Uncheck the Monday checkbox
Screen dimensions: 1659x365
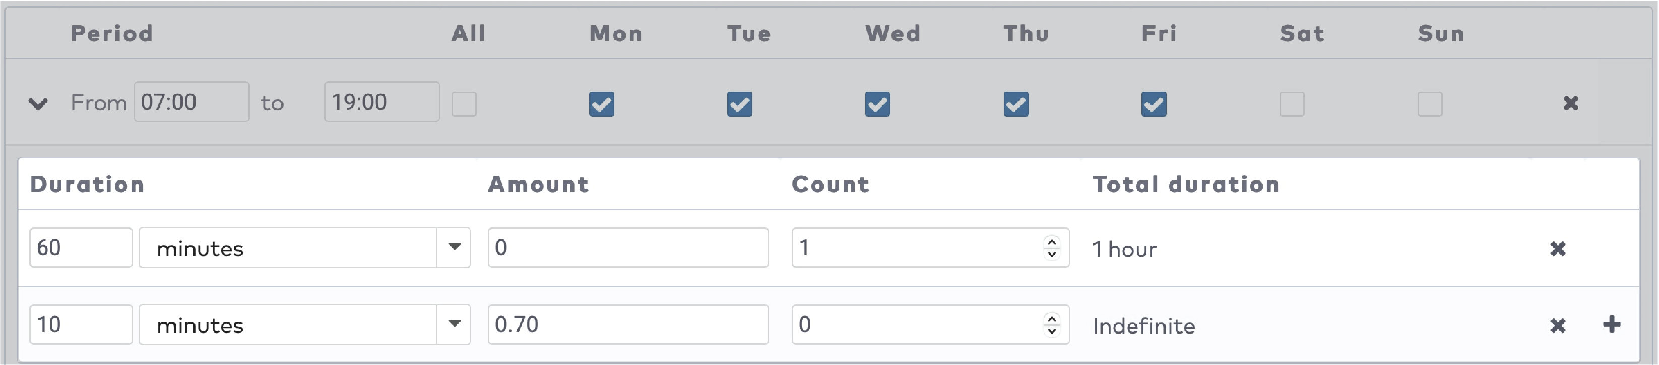602,104
